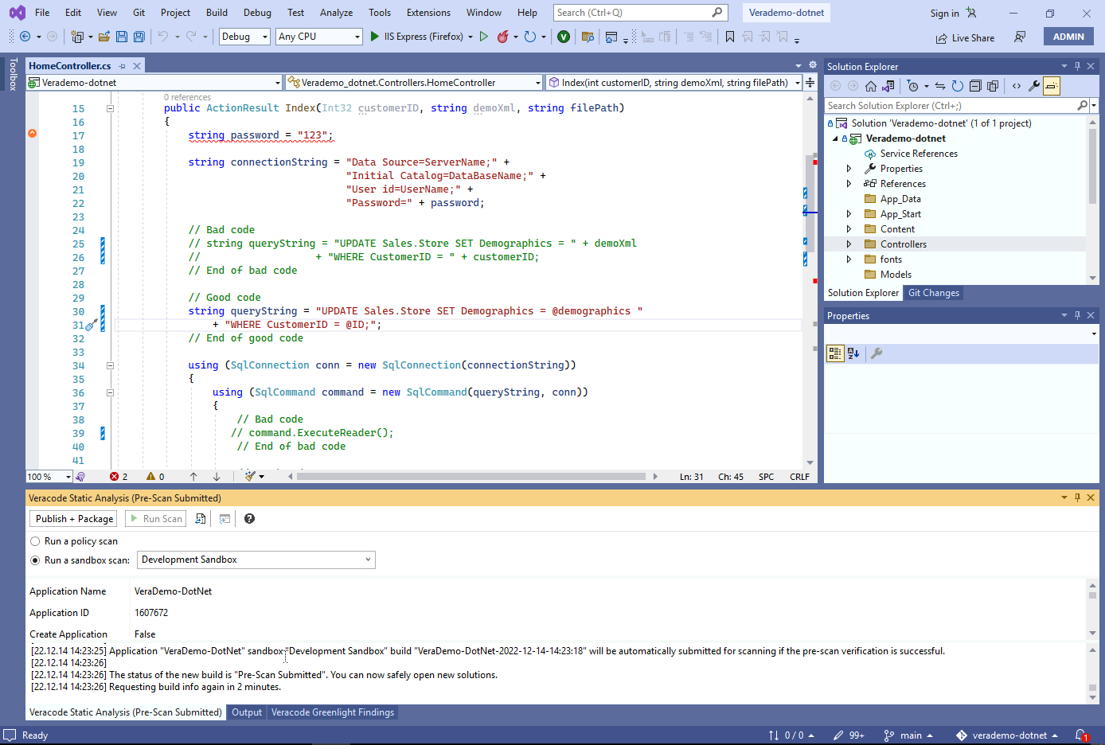This screenshot has height=745, width=1105.
Task: Expand the References node in Solution Explorer
Action: pyautogui.click(x=849, y=184)
